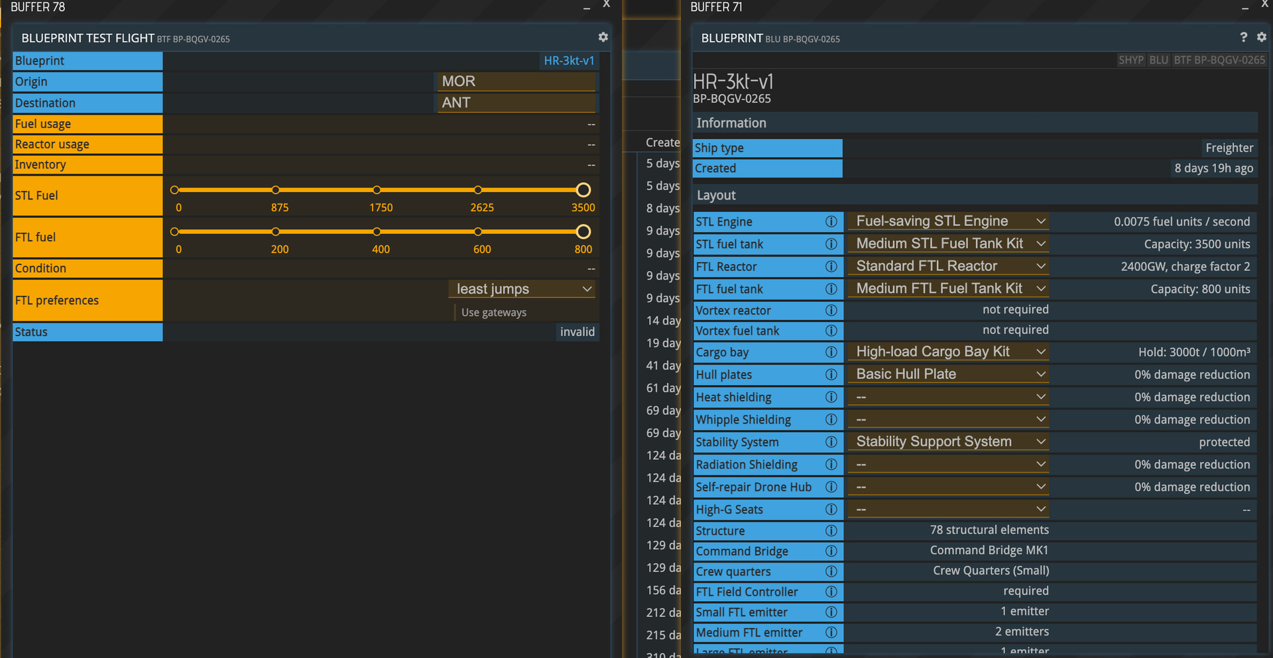The image size is (1273, 658).
Task: Set STL Fuel slider to 1750
Action: tap(377, 190)
